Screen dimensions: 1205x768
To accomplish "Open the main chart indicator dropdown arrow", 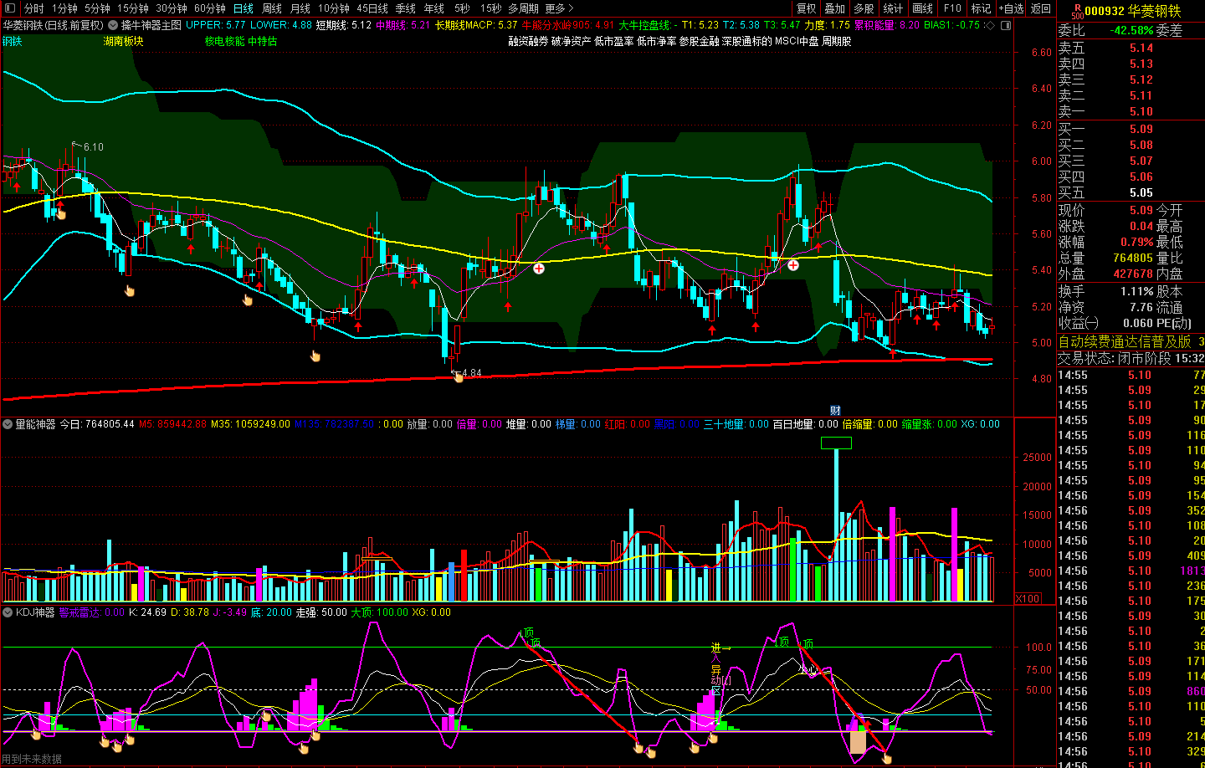I will 113,25.
